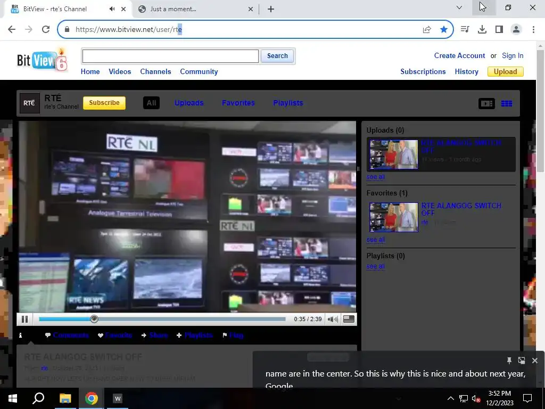The image size is (545, 409).
Task: Open the Favorites tab
Action: click(238, 103)
